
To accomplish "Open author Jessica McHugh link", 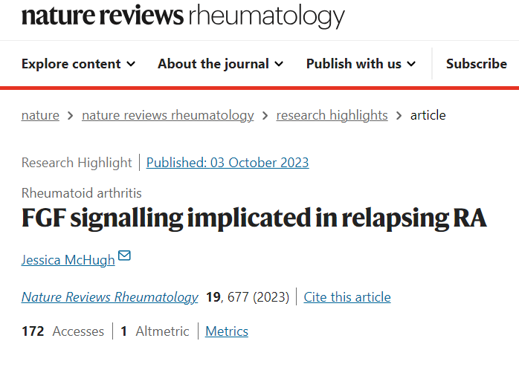I will 68,259.
